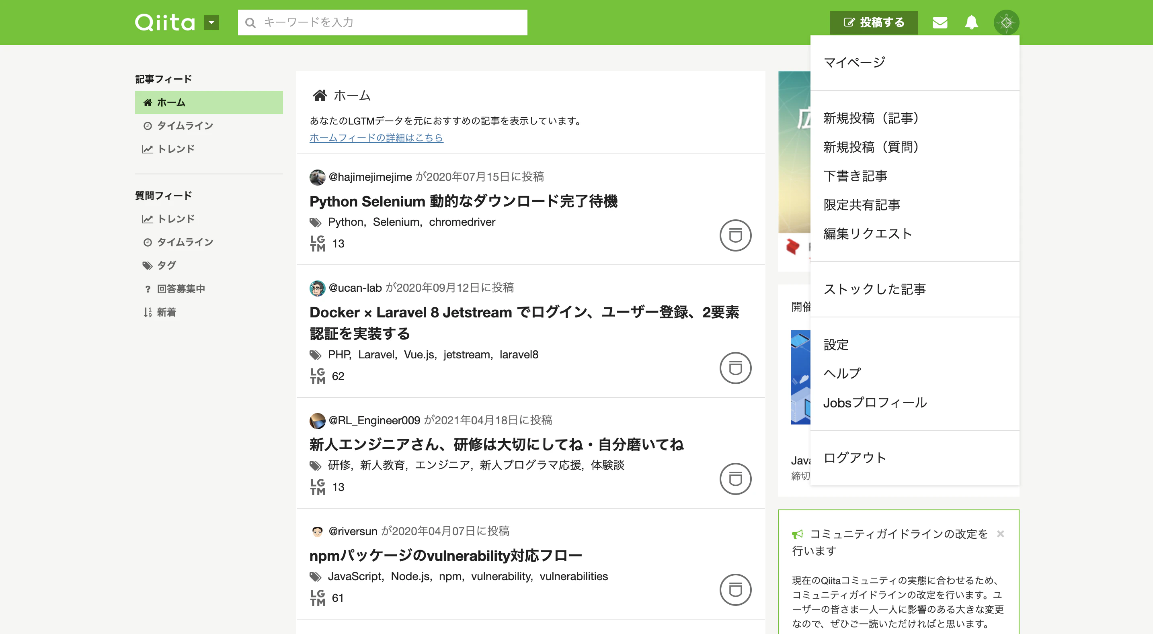Stock the 新人エンジニアさん article
The image size is (1153, 634).
coord(735,479)
